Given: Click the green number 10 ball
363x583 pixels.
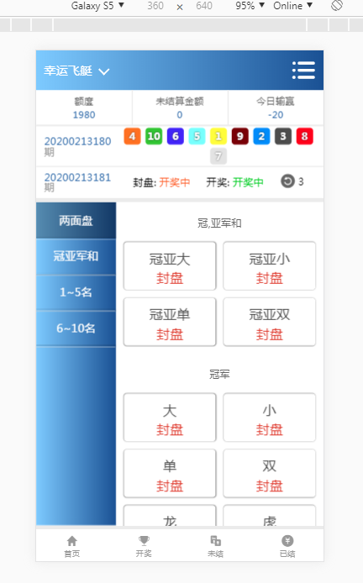Looking at the screenshot, I should click(x=154, y=136).
